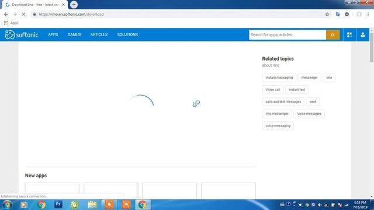Focus the Search for apps field
This screenshot has height=210, width=374.
click(x=288, y=35)
